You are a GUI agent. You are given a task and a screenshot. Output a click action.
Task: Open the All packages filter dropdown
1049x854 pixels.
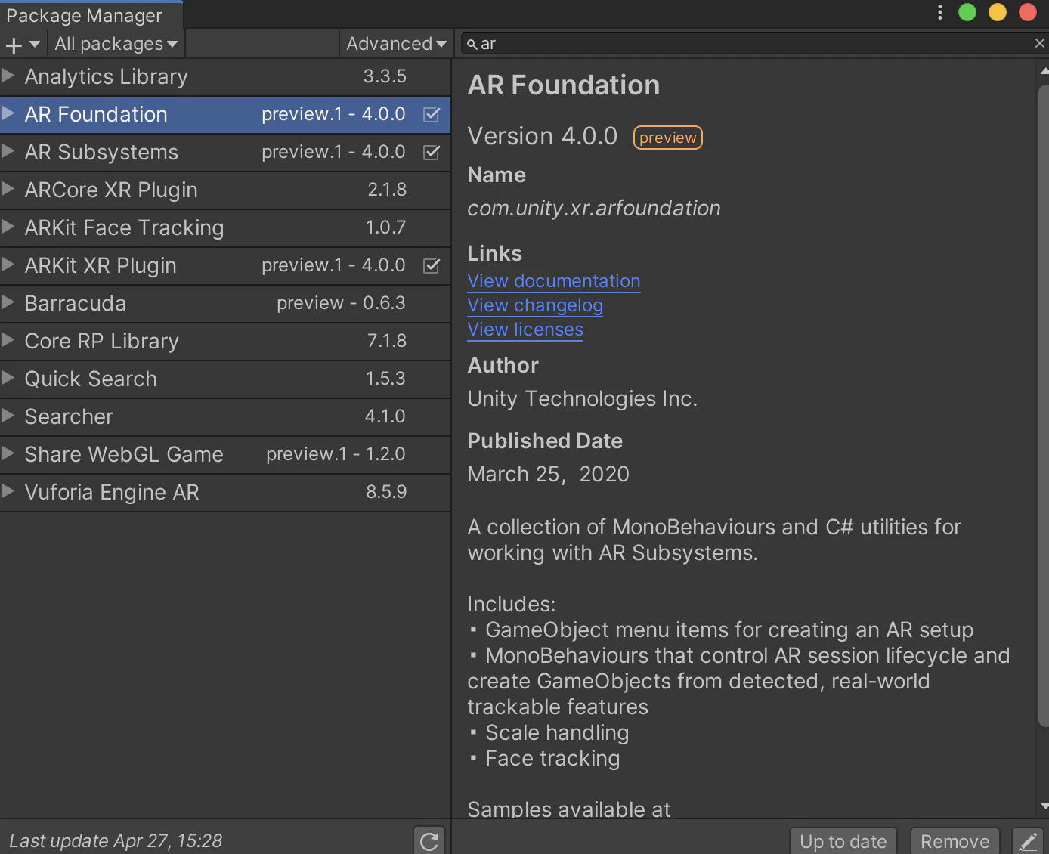click(x=116, y=44)
